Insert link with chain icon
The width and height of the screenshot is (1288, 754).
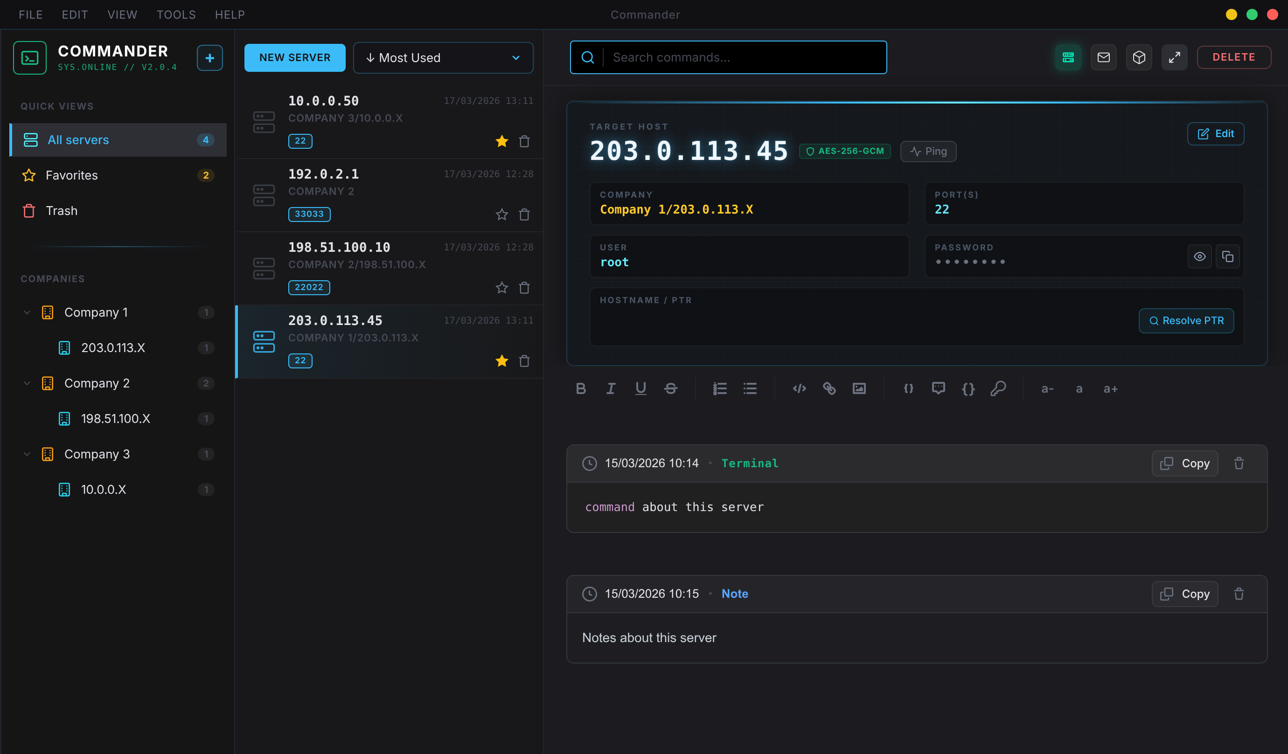coord(829,389)
